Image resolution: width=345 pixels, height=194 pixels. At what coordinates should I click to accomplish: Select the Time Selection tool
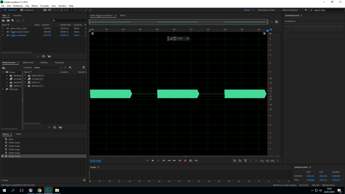click(71, 10)
